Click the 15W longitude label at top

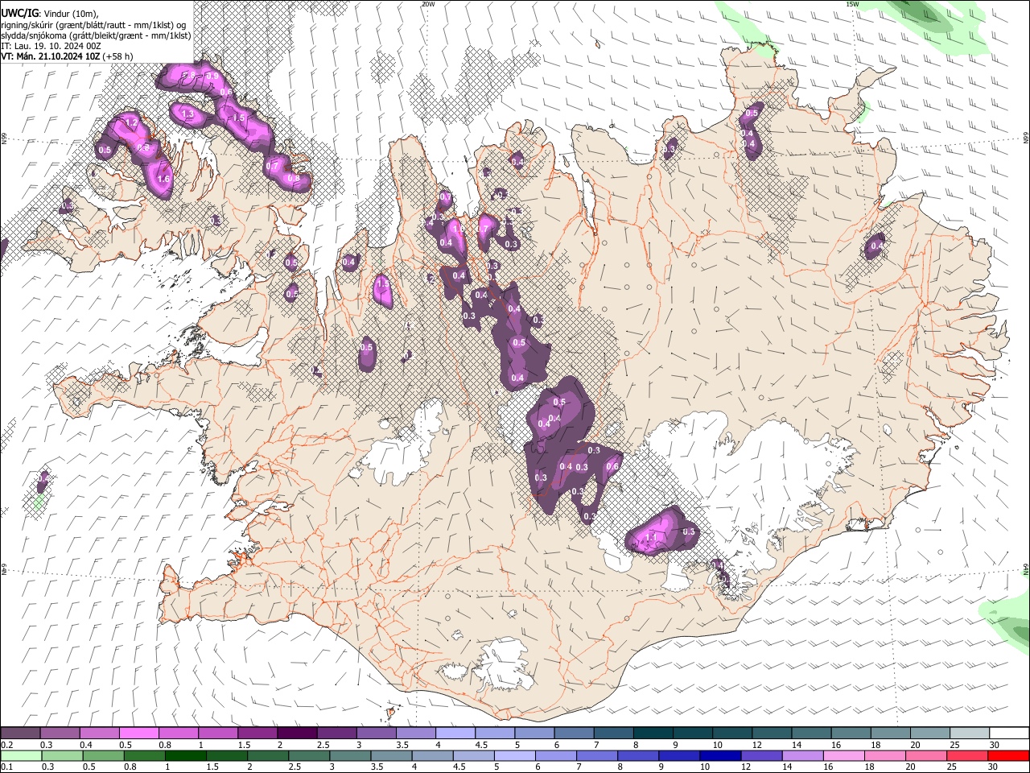852,4
